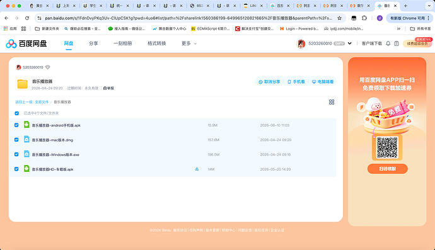
Task: Toggle the select-all files checkbox
Action: point(16,113)
